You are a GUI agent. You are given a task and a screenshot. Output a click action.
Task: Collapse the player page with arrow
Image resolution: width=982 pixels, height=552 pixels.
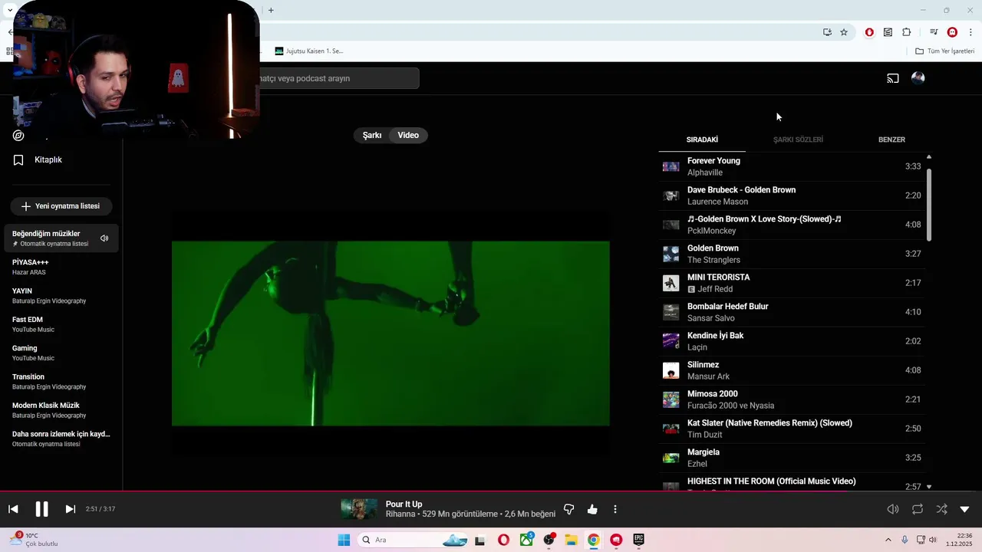tap(964, 509)
